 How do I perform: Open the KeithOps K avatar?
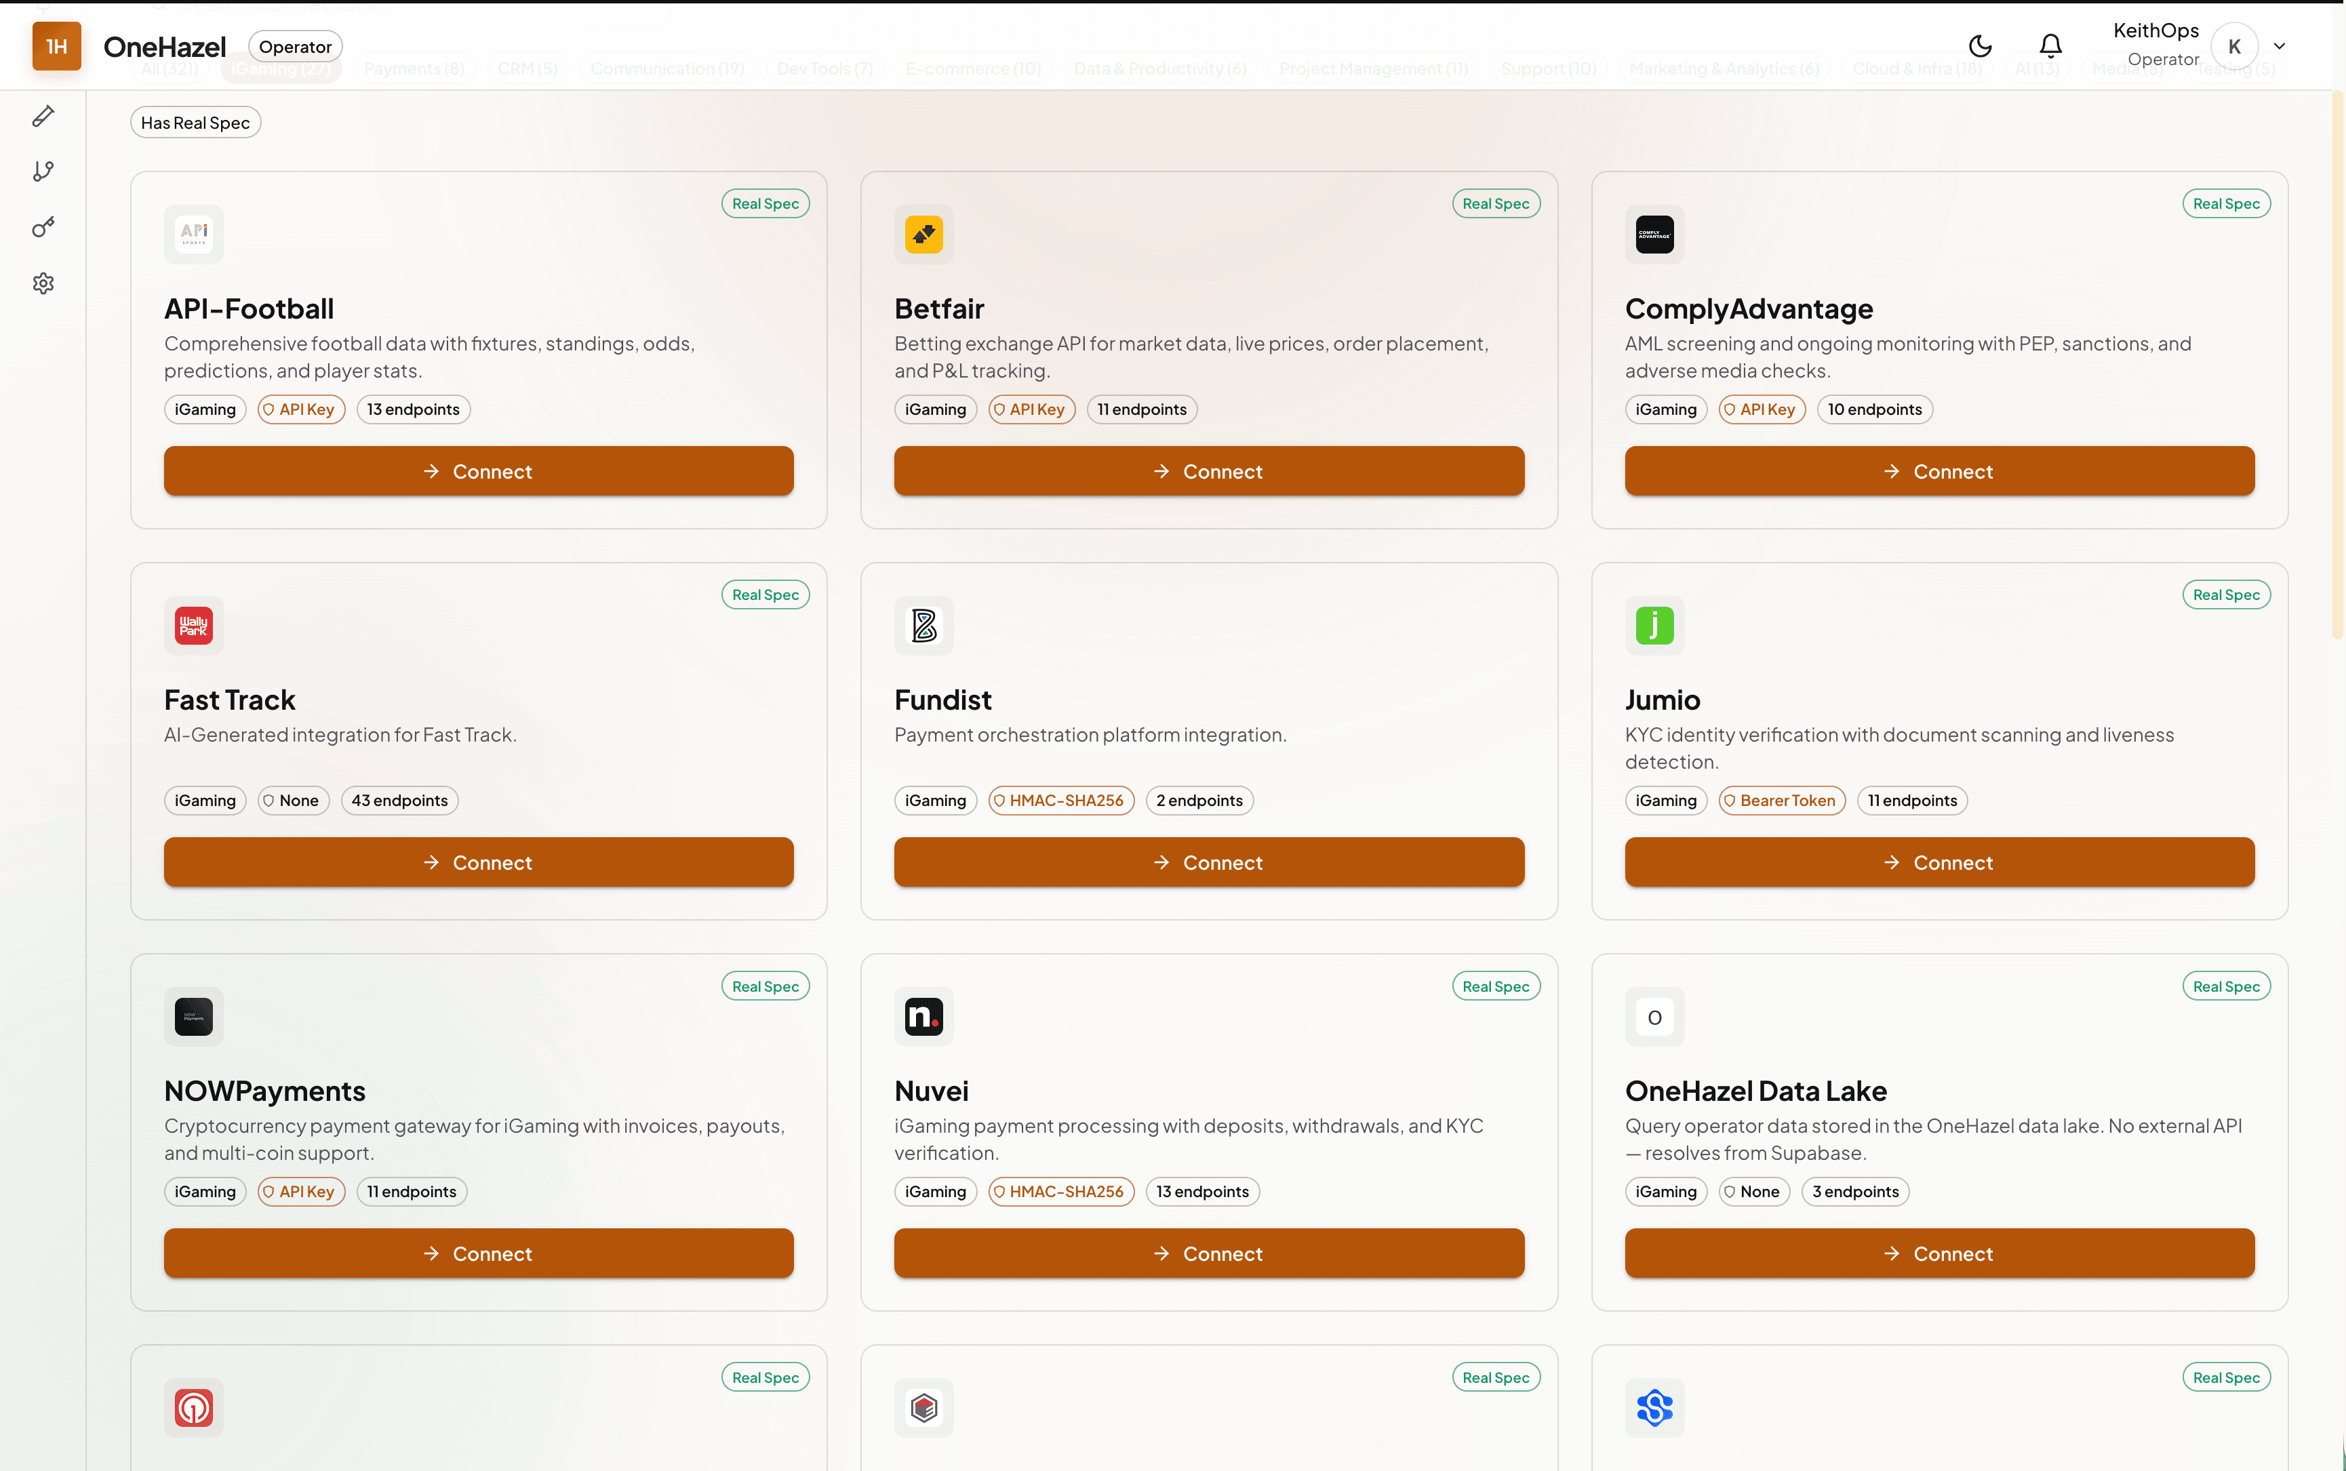pyautogui.click(x=2233, y=45)
